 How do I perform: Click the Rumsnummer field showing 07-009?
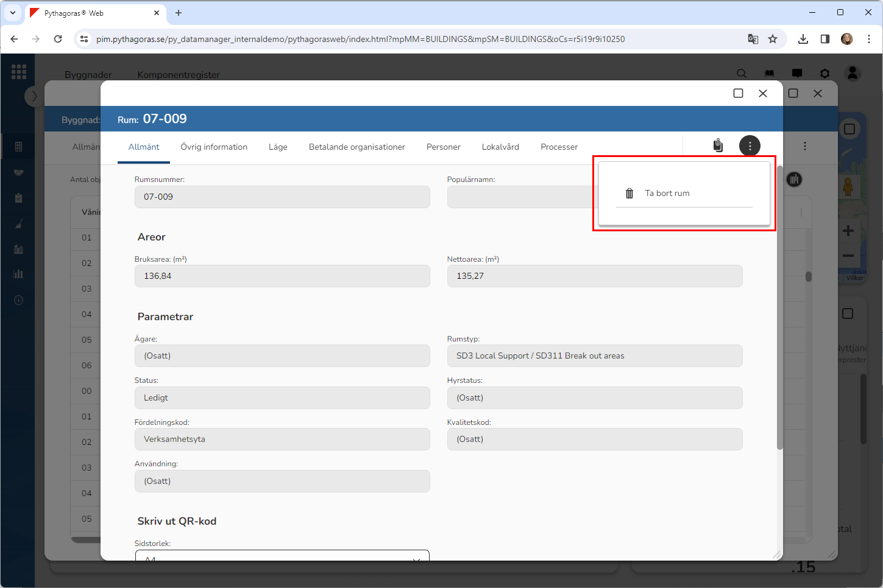click(x=282, y=197)
